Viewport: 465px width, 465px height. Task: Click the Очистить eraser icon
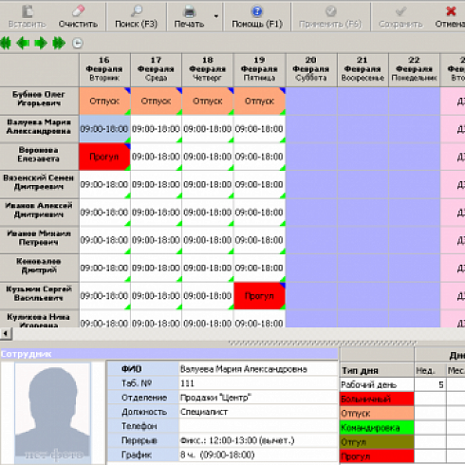pos(78,11)
